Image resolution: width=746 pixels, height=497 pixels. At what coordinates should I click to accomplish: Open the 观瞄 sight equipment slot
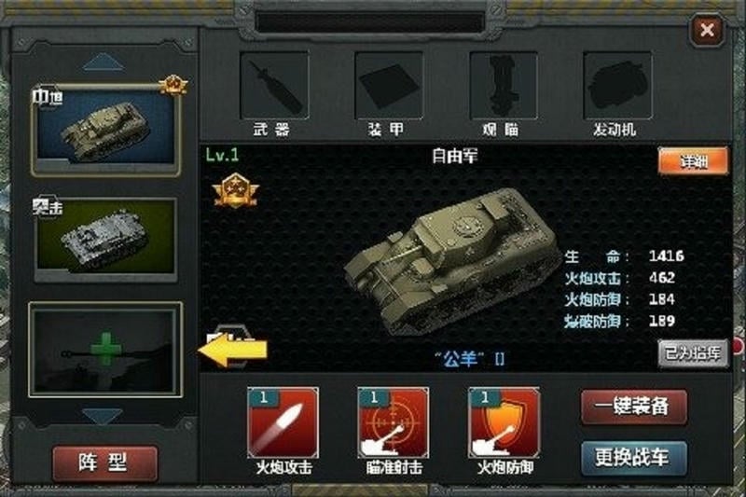click(504, 86)
